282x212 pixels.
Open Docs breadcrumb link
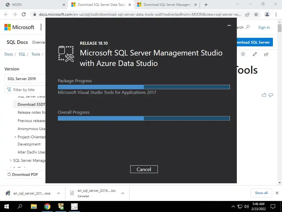(x=9, y=54)
